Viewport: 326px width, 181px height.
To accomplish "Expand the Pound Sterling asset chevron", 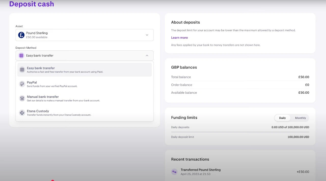I will point(147,35).
